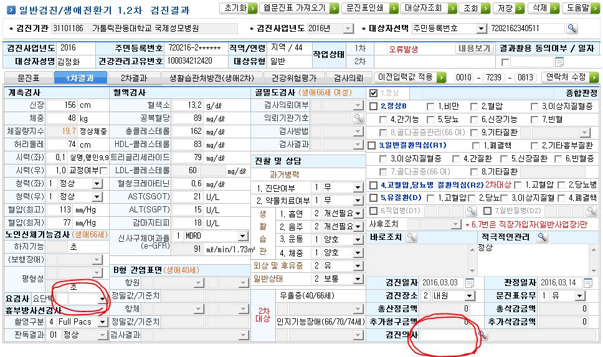Viewport: 603px width, 357px height.
Task: Click magnifier icon next to 바로조치 label
Action: [412, 237]
